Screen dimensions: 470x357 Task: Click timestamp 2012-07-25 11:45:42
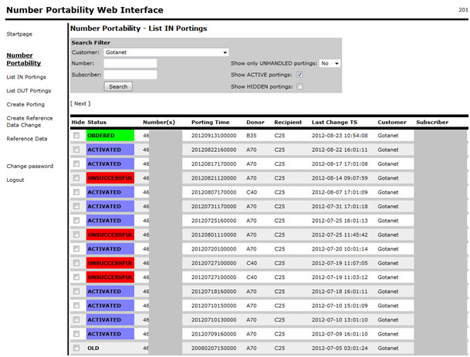[340, 235]
